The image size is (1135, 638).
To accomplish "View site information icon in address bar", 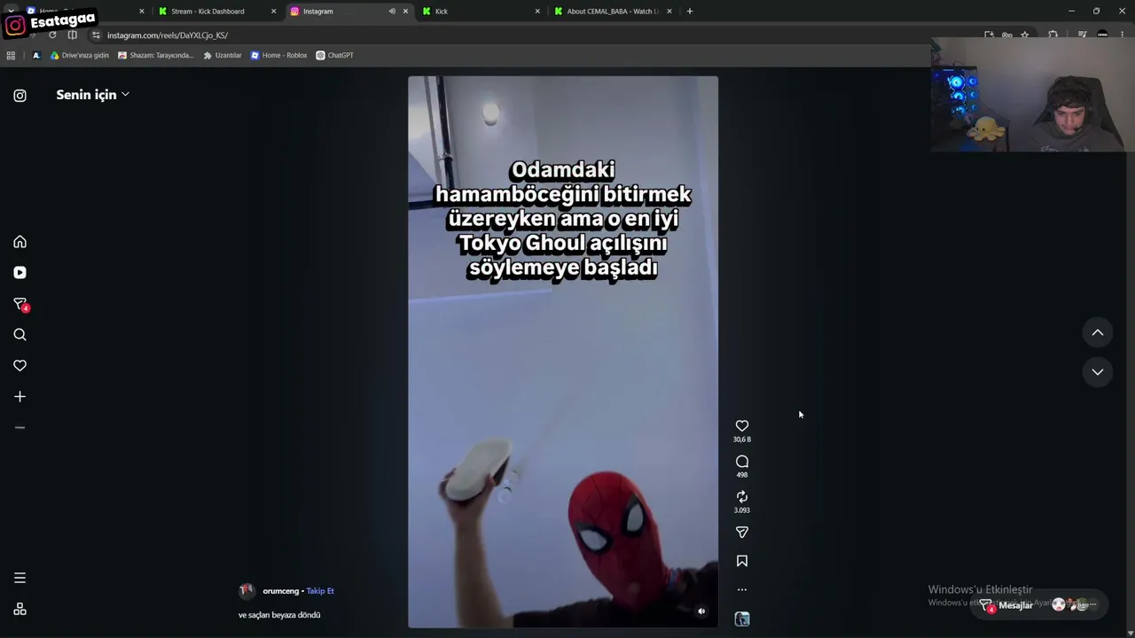I will pyautogui.click(x=96, y=35).
